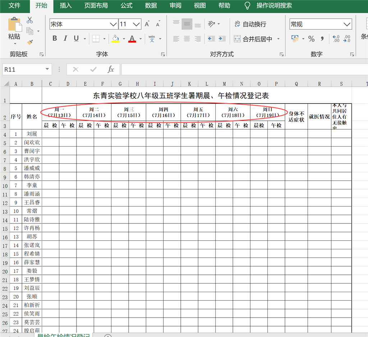
Task: Click the borders grid icon
Action: point(96,39)
